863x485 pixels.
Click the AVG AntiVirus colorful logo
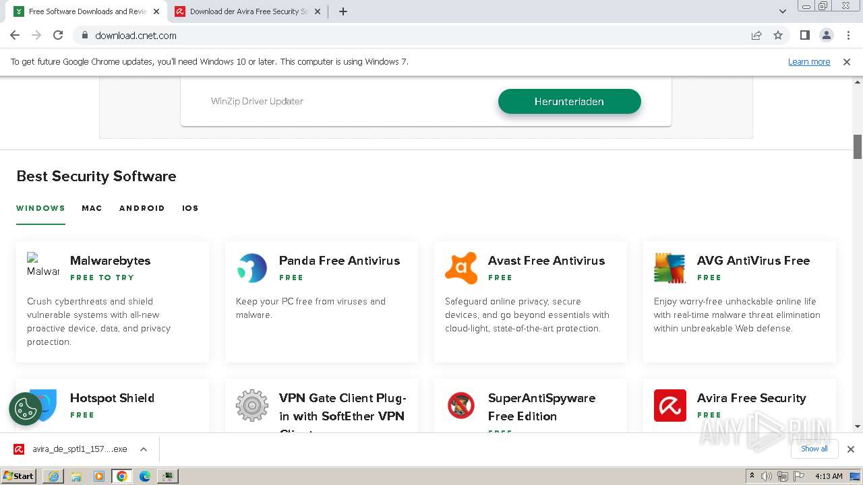click(x=670, y=268)
